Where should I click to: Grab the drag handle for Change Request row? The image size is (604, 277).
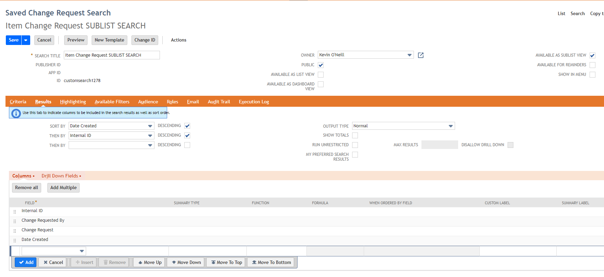tap(15, 231)
